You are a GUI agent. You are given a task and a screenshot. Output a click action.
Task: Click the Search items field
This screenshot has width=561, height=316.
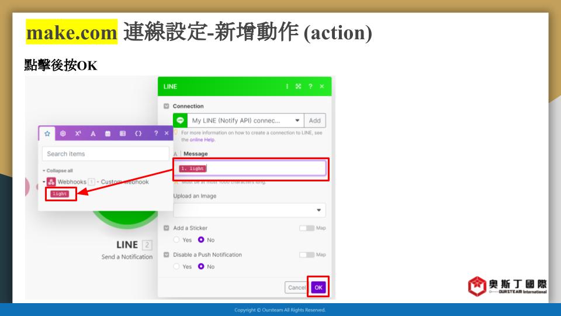[106, 154]
